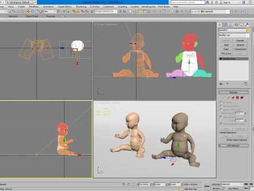Screen dimensions: 254x191
Task: Click the object color swatch beside name
Action: 248,30
